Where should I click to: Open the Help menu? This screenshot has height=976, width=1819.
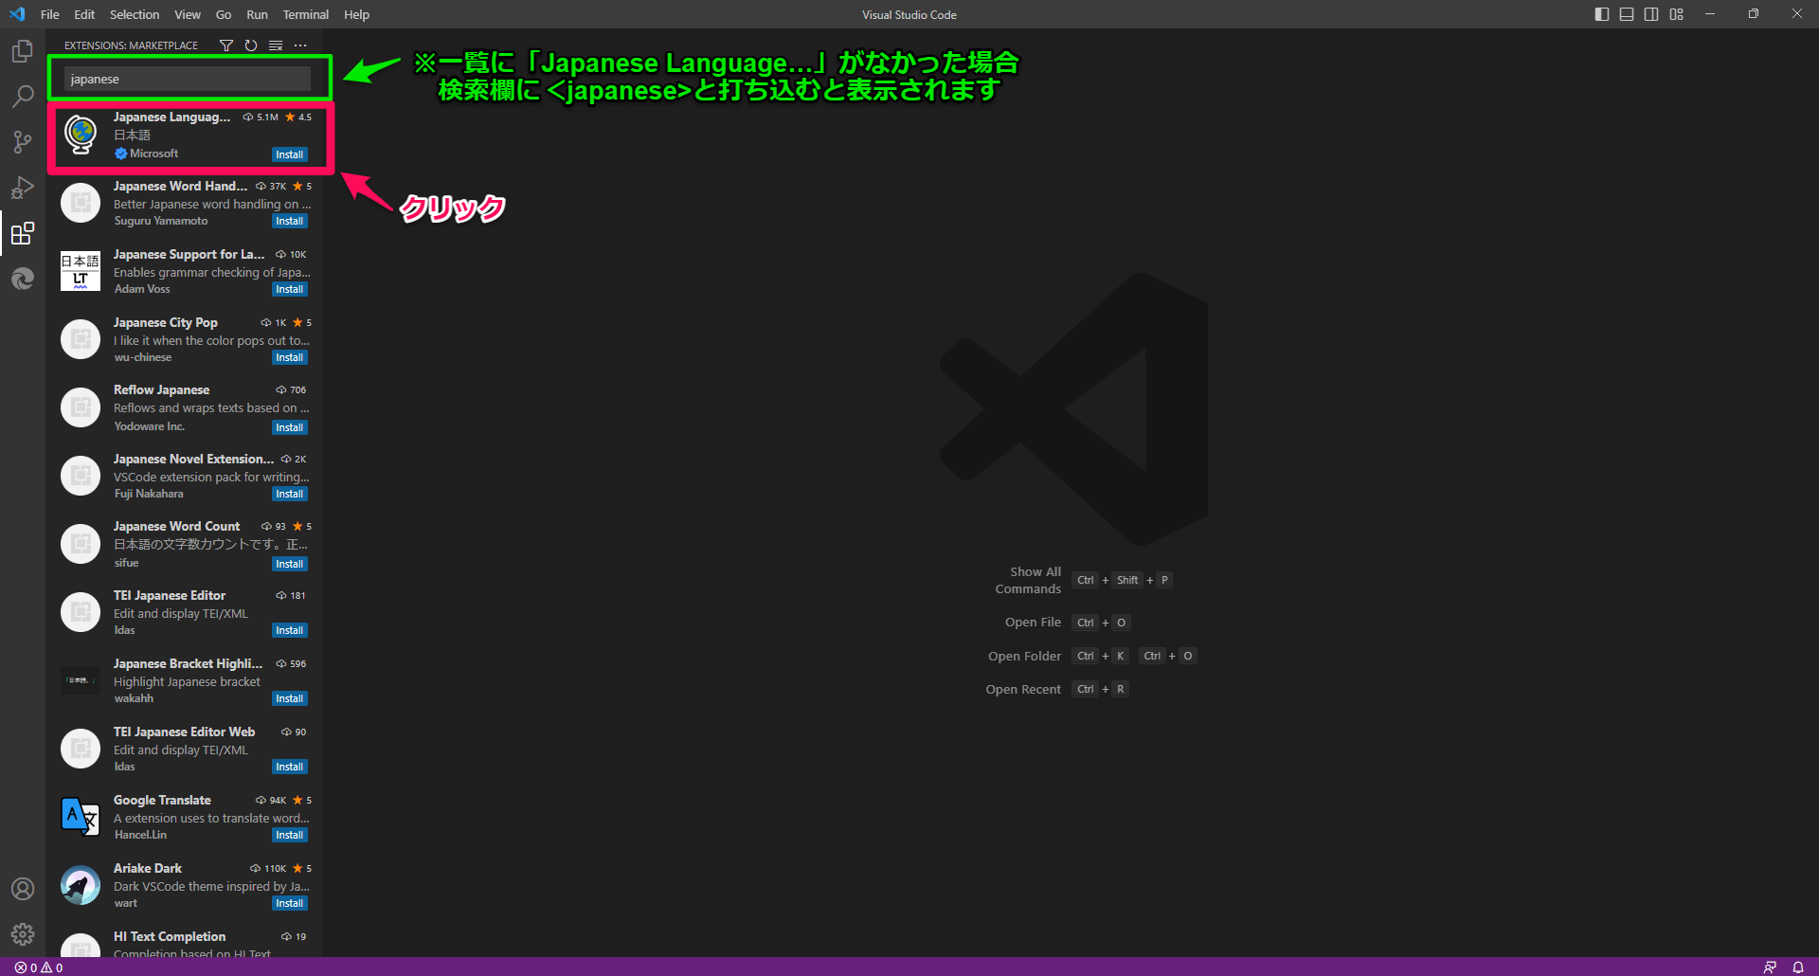(356, 14)
